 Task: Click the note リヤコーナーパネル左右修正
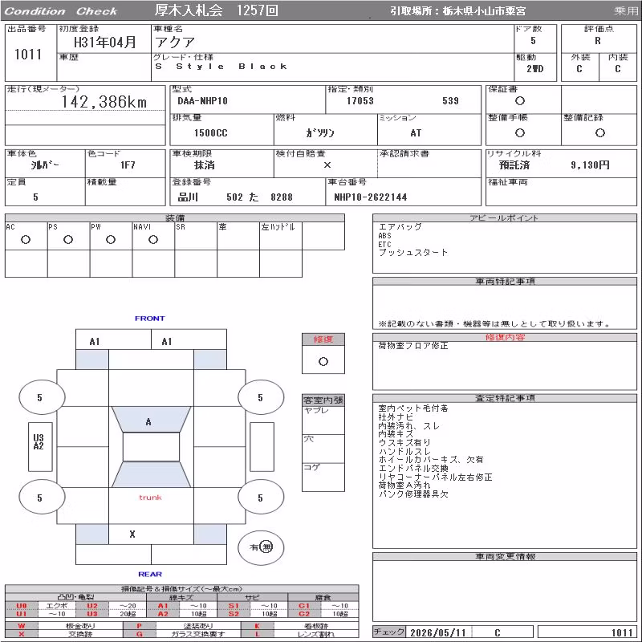(x=435, y=477)
